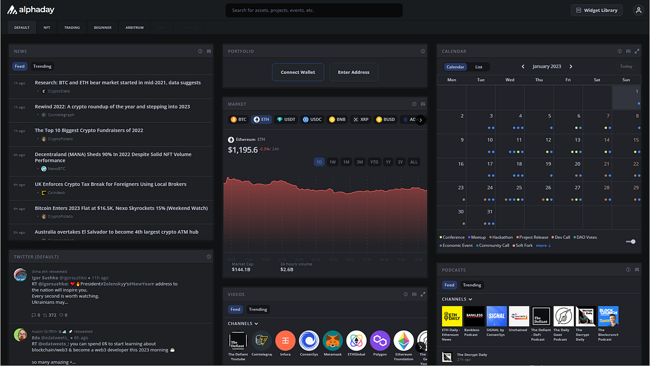Image resolution: width=650 pixels, height=366 pixels.
Task: Click the alphaday logo
Action: tap(30, 10)
